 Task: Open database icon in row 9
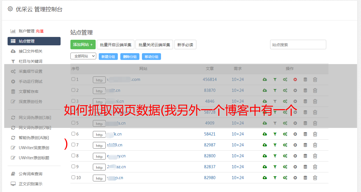coord(305,167)
